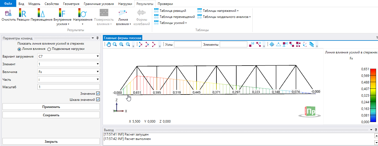Open the Линия влияния tool

123,17
